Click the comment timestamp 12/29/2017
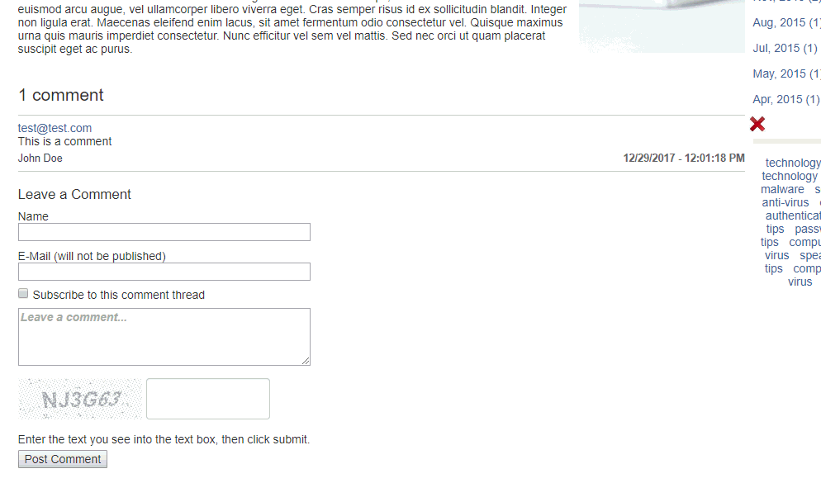821x483 pixels. coord(684,159)
